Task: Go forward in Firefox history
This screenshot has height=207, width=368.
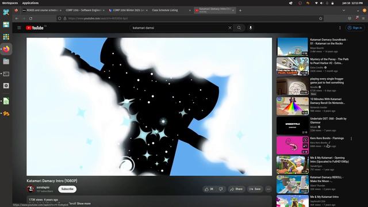Action: (x=24, y=18)
